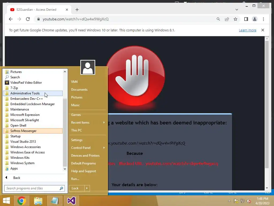Close the E2Guardian tab
Viewport: 274px width, 206px height.
(x=67, y=10)
